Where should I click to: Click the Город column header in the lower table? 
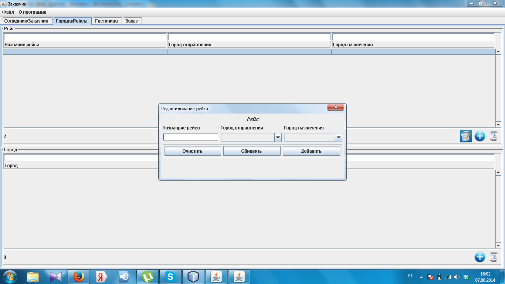point(249,166)
